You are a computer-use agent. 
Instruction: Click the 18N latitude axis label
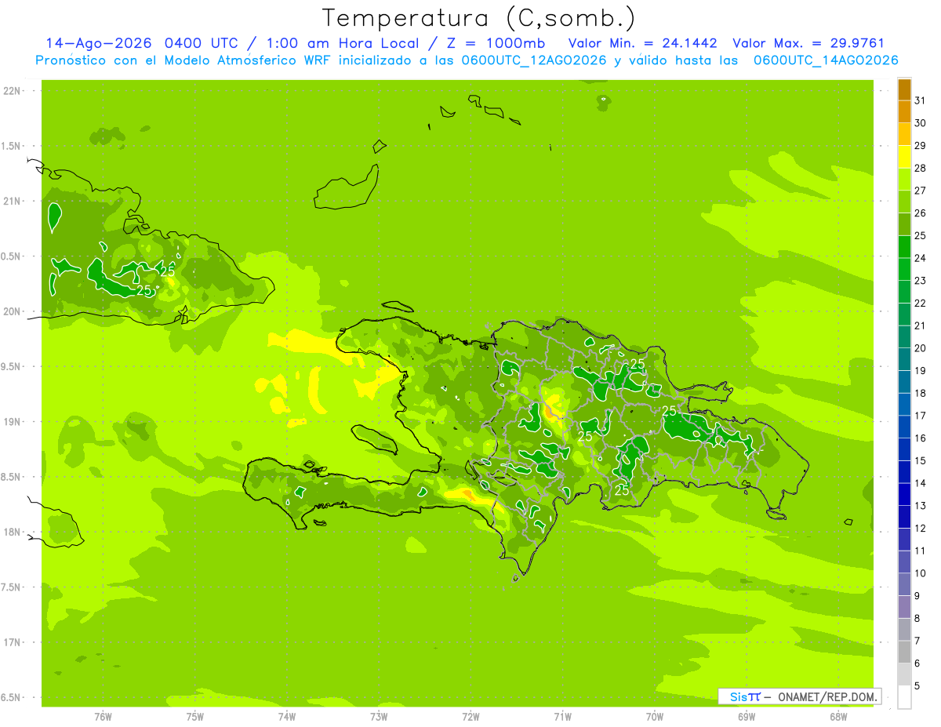point(13,532)
